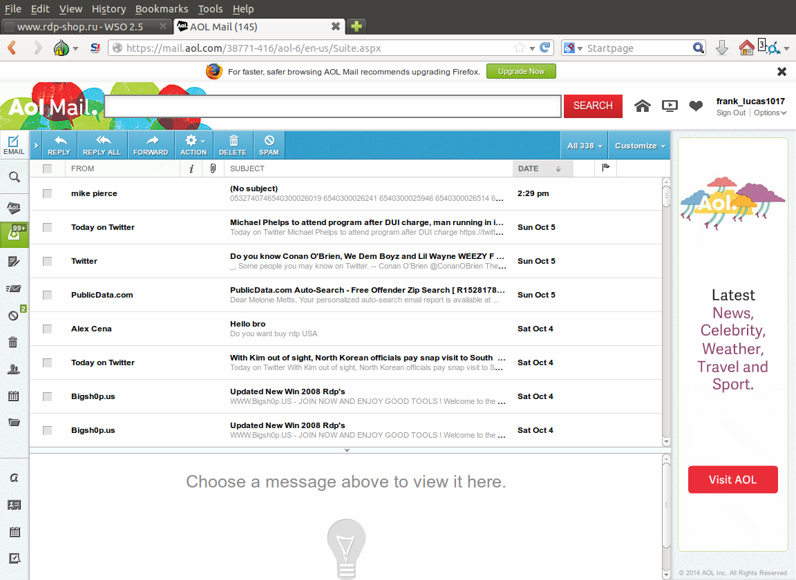796x580 pixels.
Task: Check the Michael Phelps Twitter message box
Action: (x=47, y=227)
